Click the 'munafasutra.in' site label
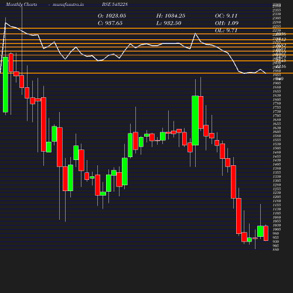This screenshot has width=293, height=293. 68,4
